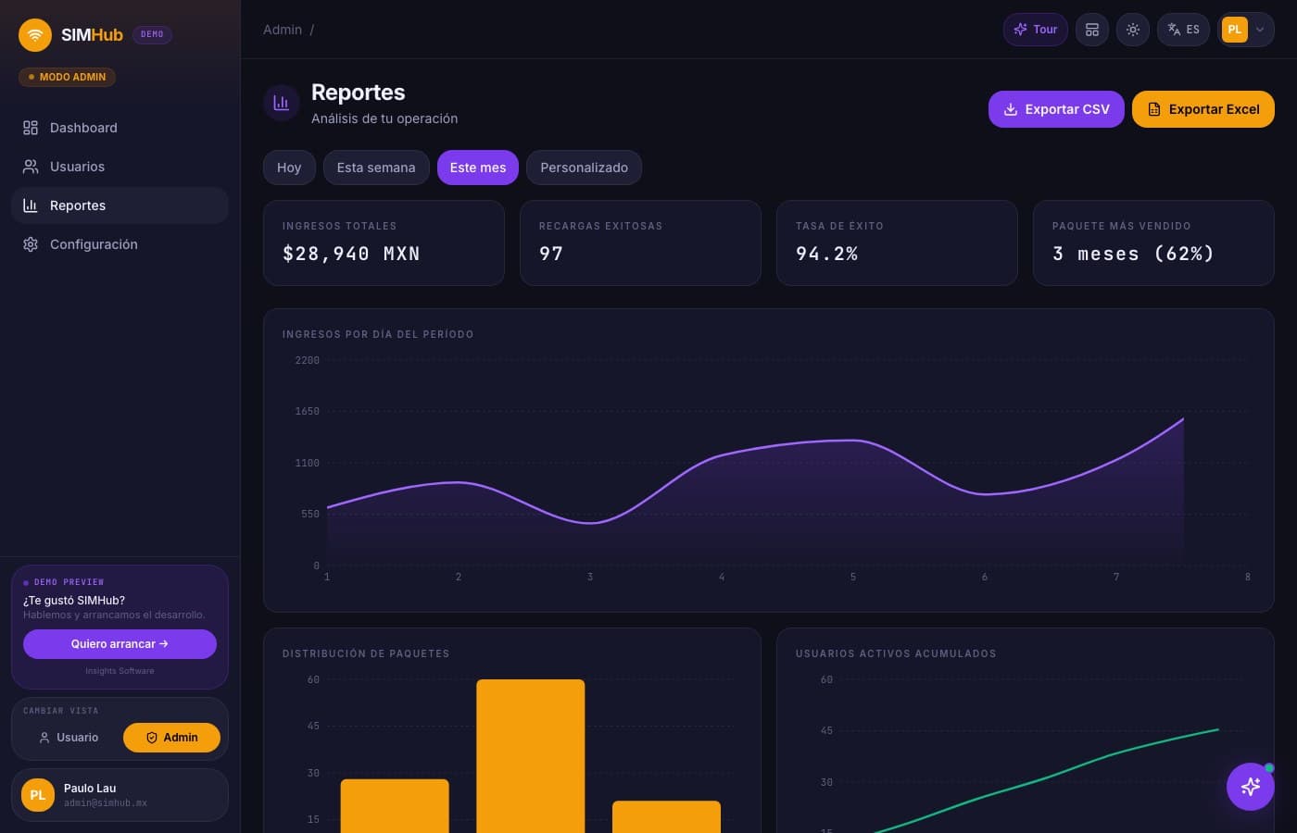
Task: Click the MODO ADMIN badge
Action: point(67,77)
